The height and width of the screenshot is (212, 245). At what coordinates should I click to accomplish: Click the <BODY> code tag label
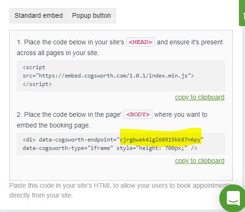click(x=138, y=114)
